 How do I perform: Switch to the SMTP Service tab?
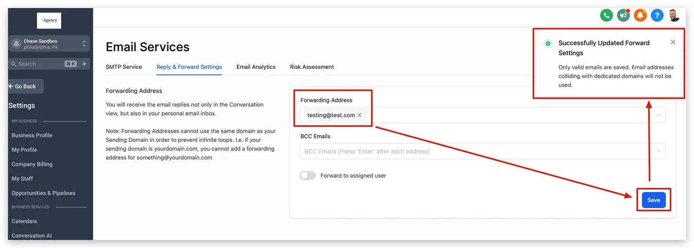(124, 67)
